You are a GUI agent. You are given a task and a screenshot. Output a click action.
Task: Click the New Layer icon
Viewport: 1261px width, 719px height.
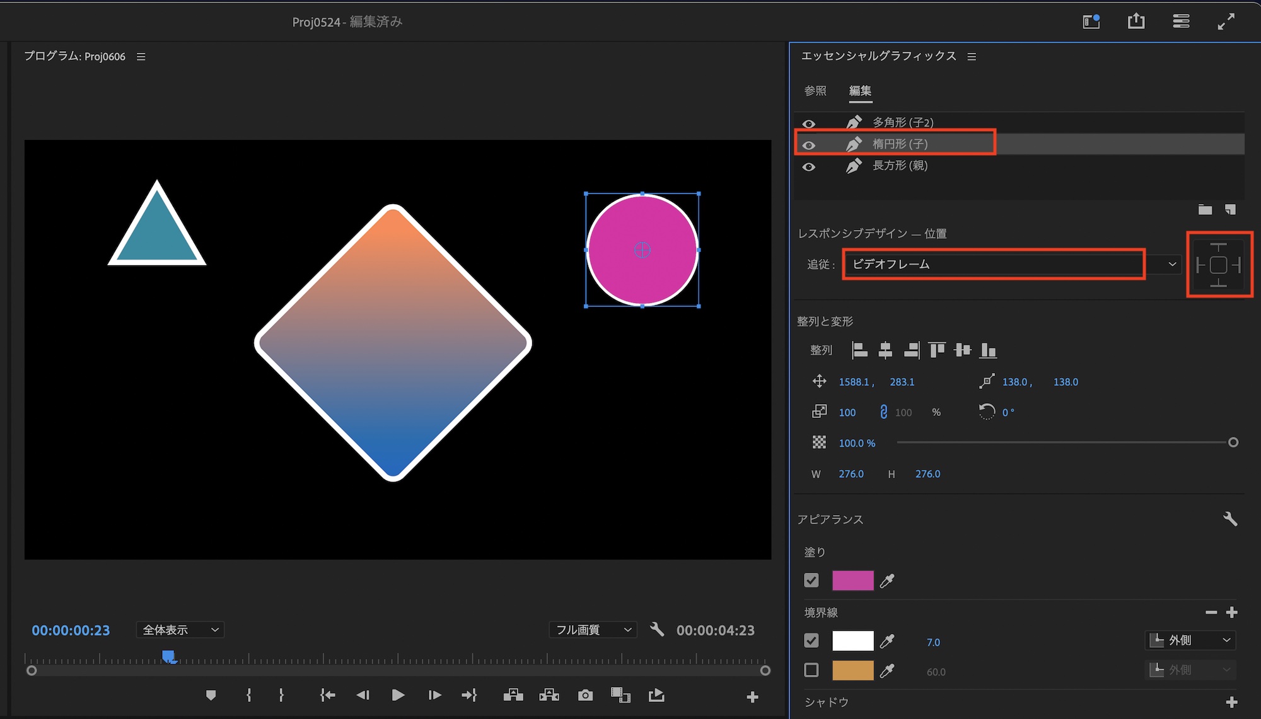1230,210
